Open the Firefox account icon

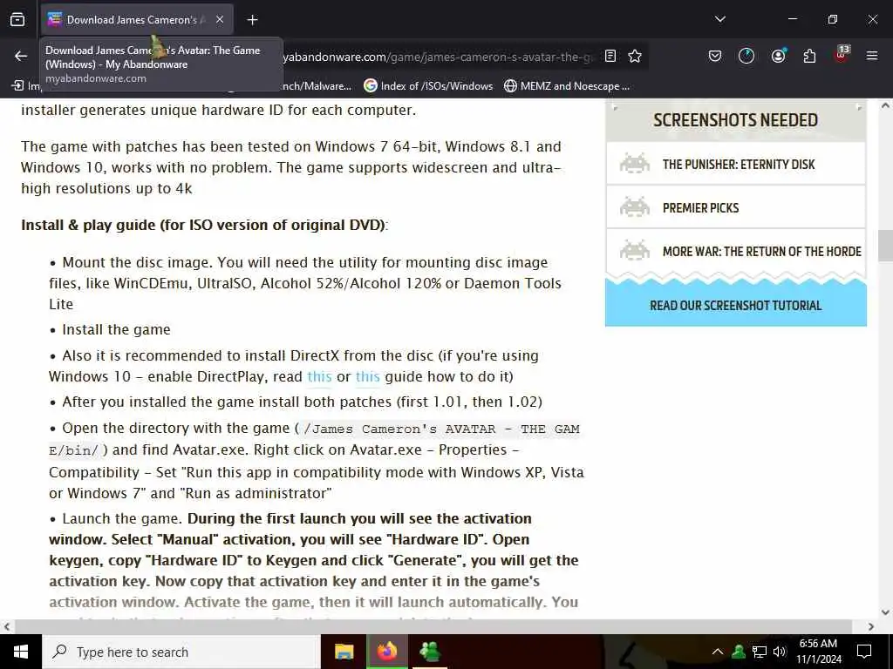tap(778, 56)
